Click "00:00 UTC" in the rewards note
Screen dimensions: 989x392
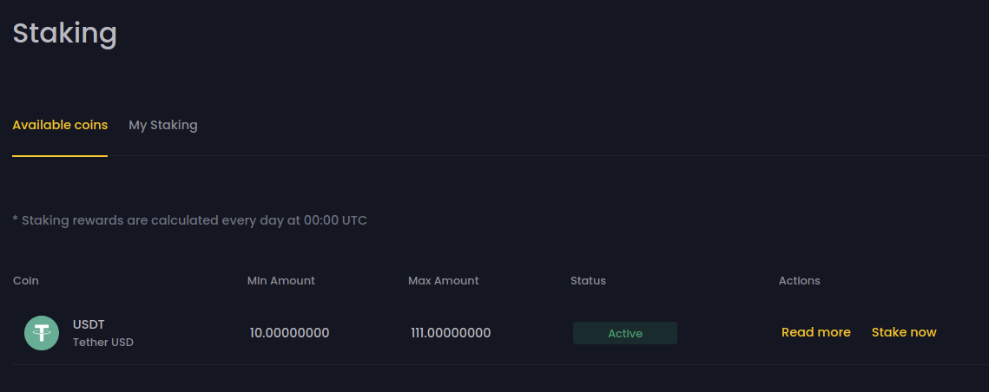pyautogui.click(x=335, y=220)
